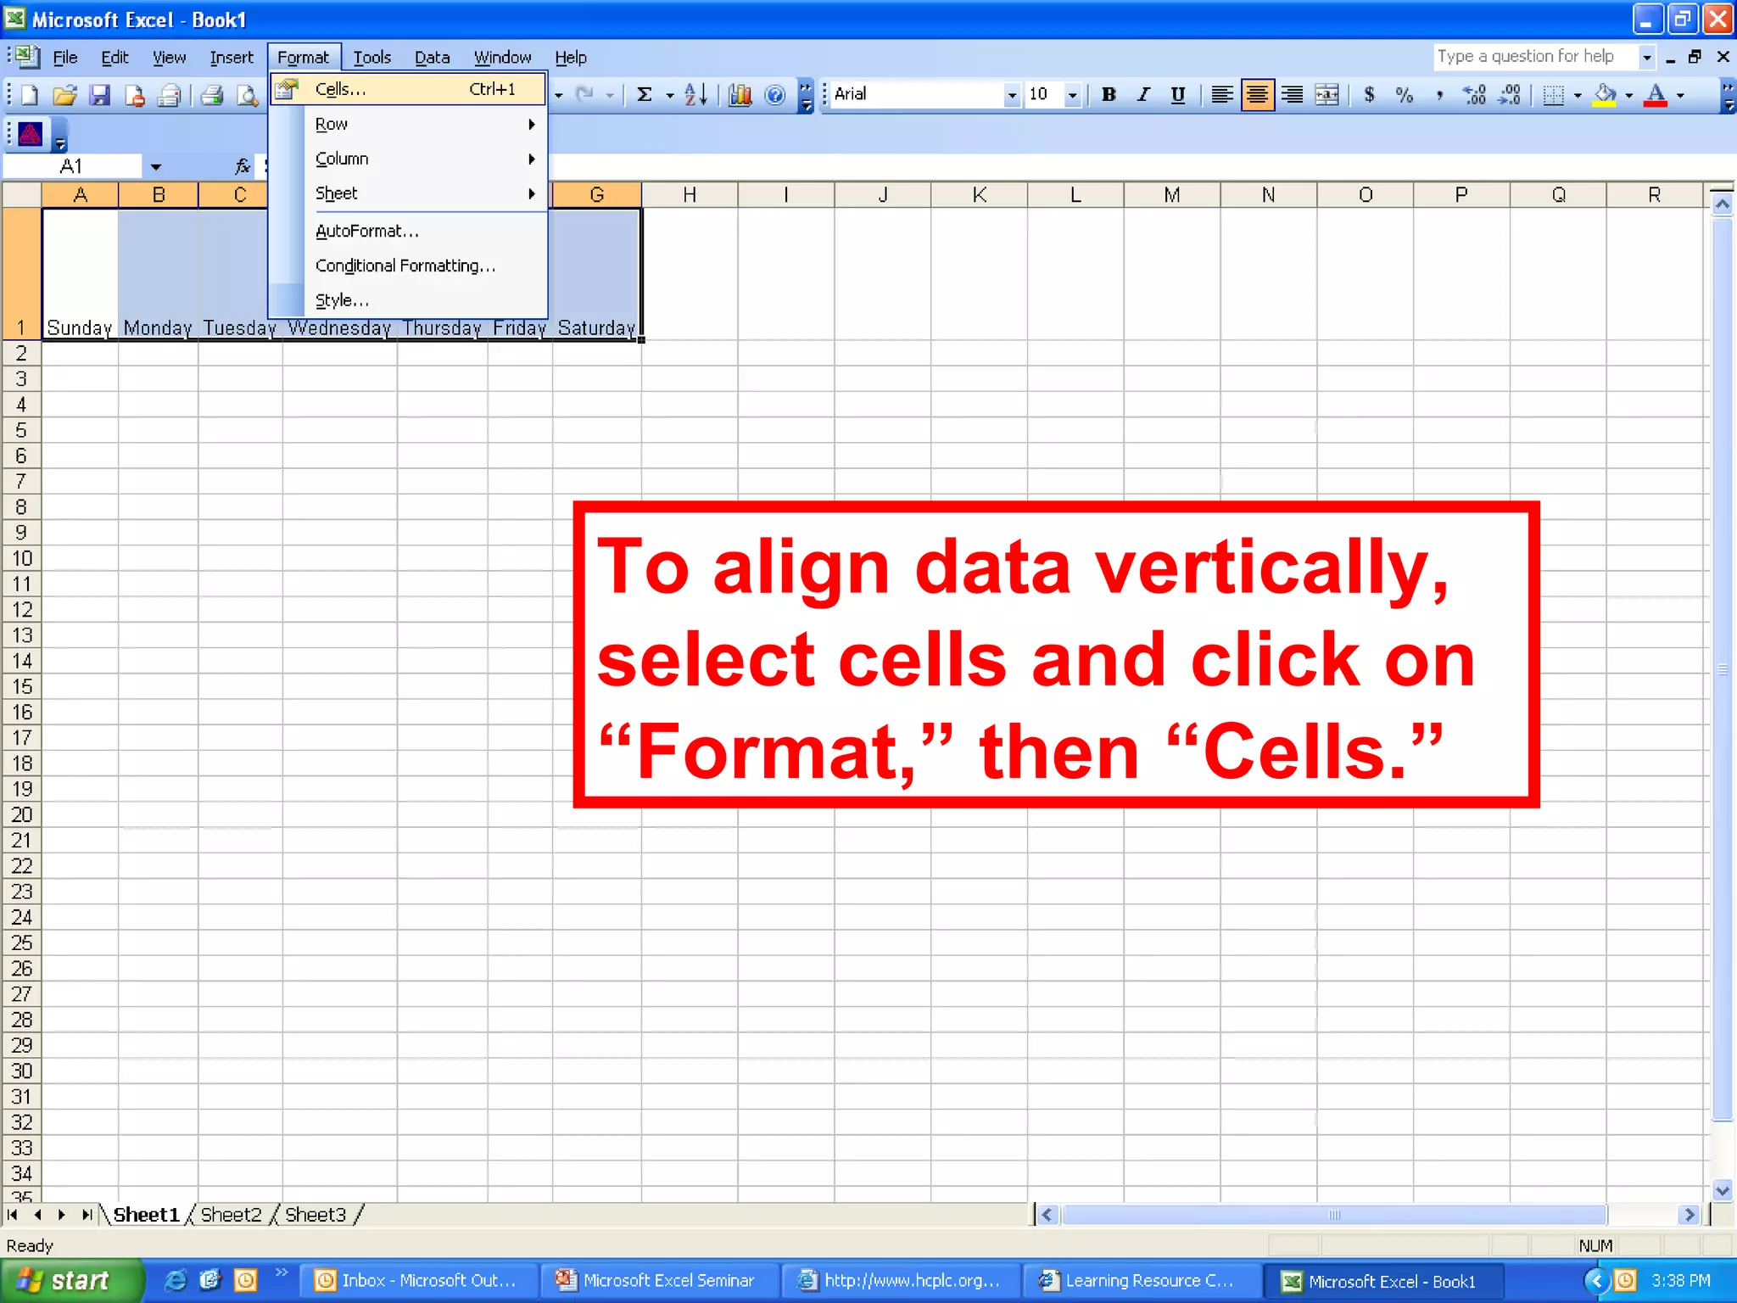Toggle Align Left

click(1221, 95)
